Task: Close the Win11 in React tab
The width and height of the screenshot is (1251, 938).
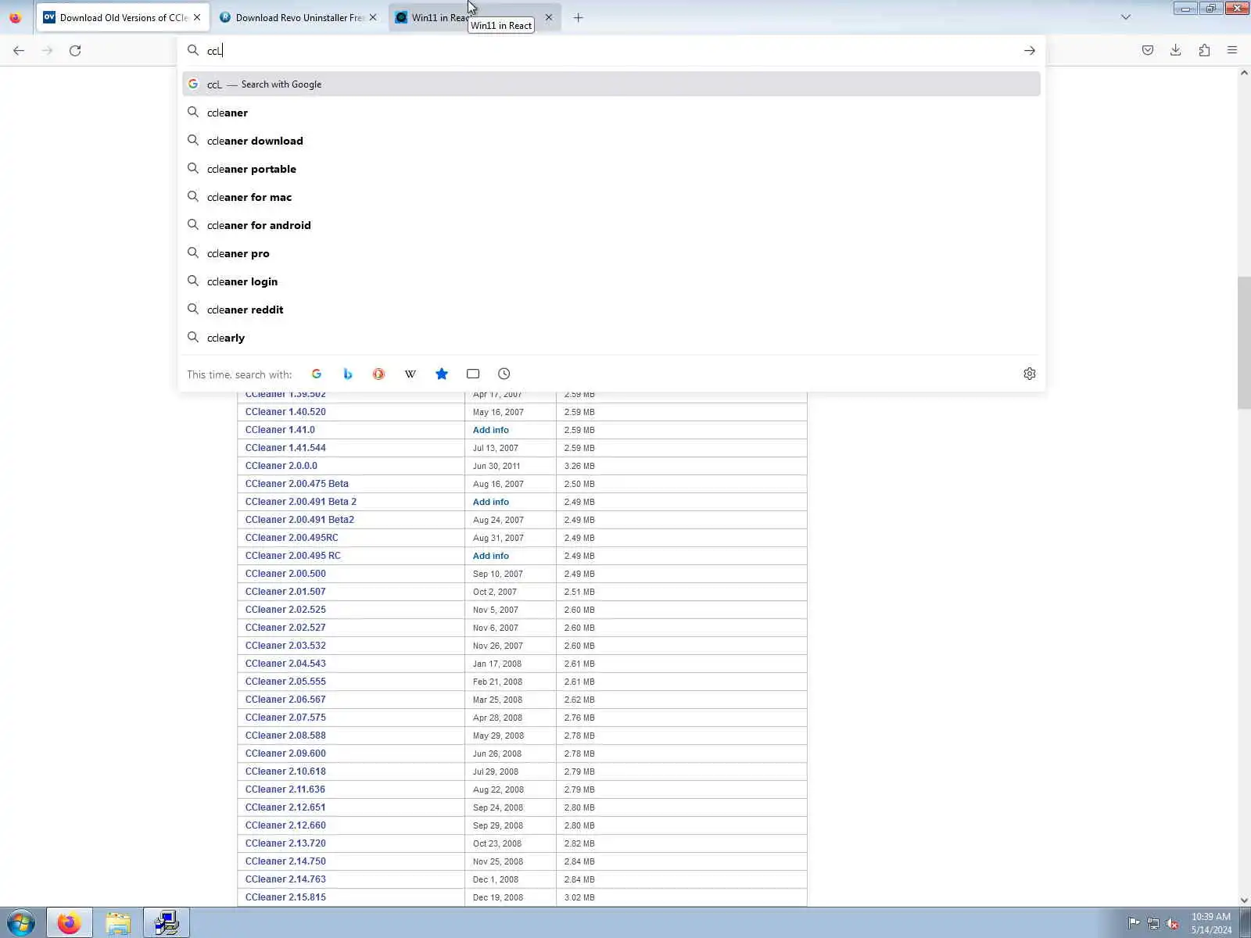Action: pyautogui.click(x=549, y=17)
